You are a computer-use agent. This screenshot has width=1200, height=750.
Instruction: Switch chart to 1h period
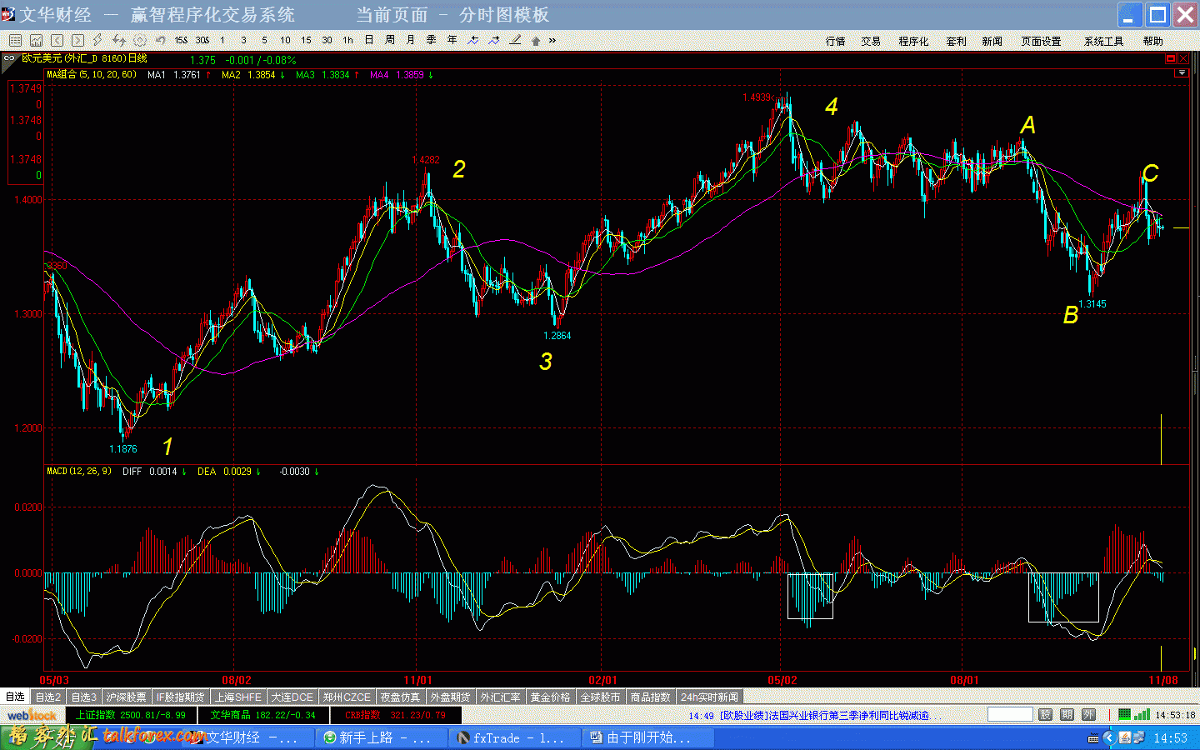point(347,40)
